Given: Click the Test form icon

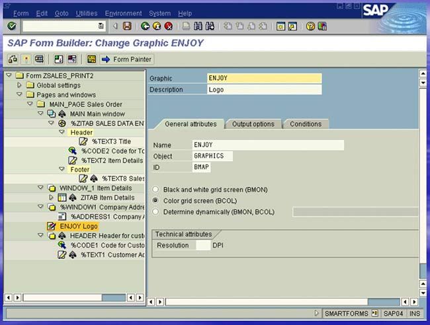Looking at the screenshot, I should point(39,59).
